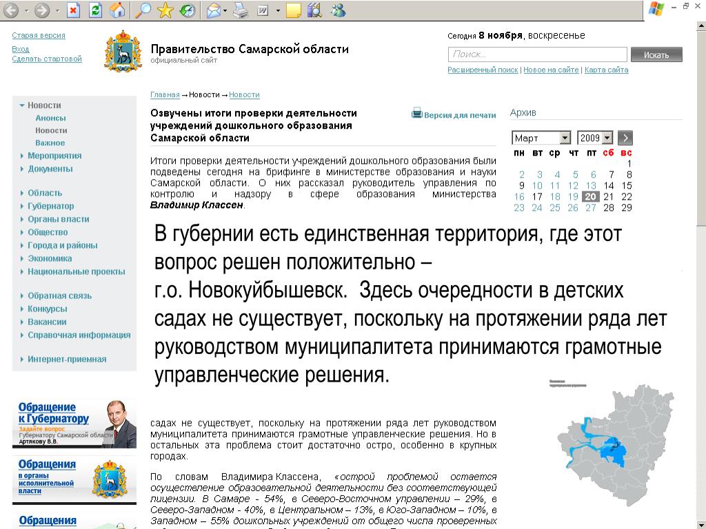Edit page with the Word icon

263,10
